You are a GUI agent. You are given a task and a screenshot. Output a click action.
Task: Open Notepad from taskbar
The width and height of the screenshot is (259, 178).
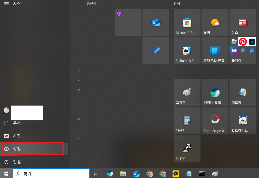pos(189,173)
